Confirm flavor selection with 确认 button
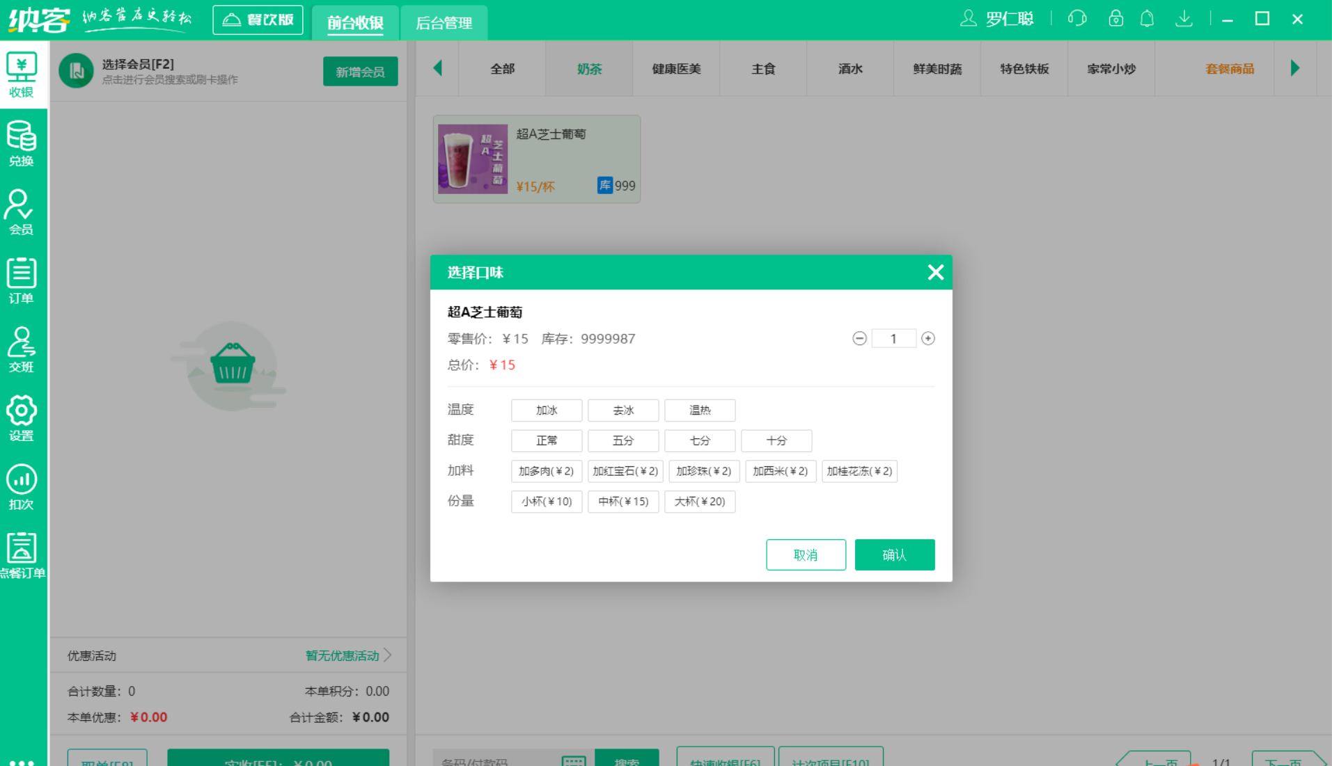This screenshot has height=766, width=1332. (895, 554)
